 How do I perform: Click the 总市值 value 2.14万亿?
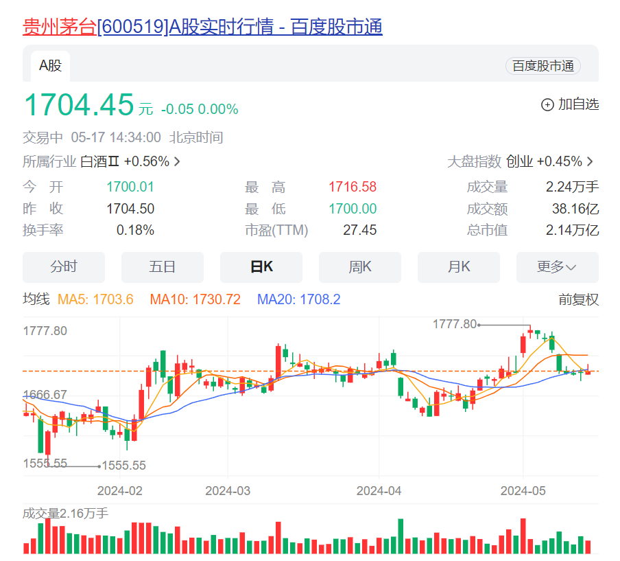572,230
